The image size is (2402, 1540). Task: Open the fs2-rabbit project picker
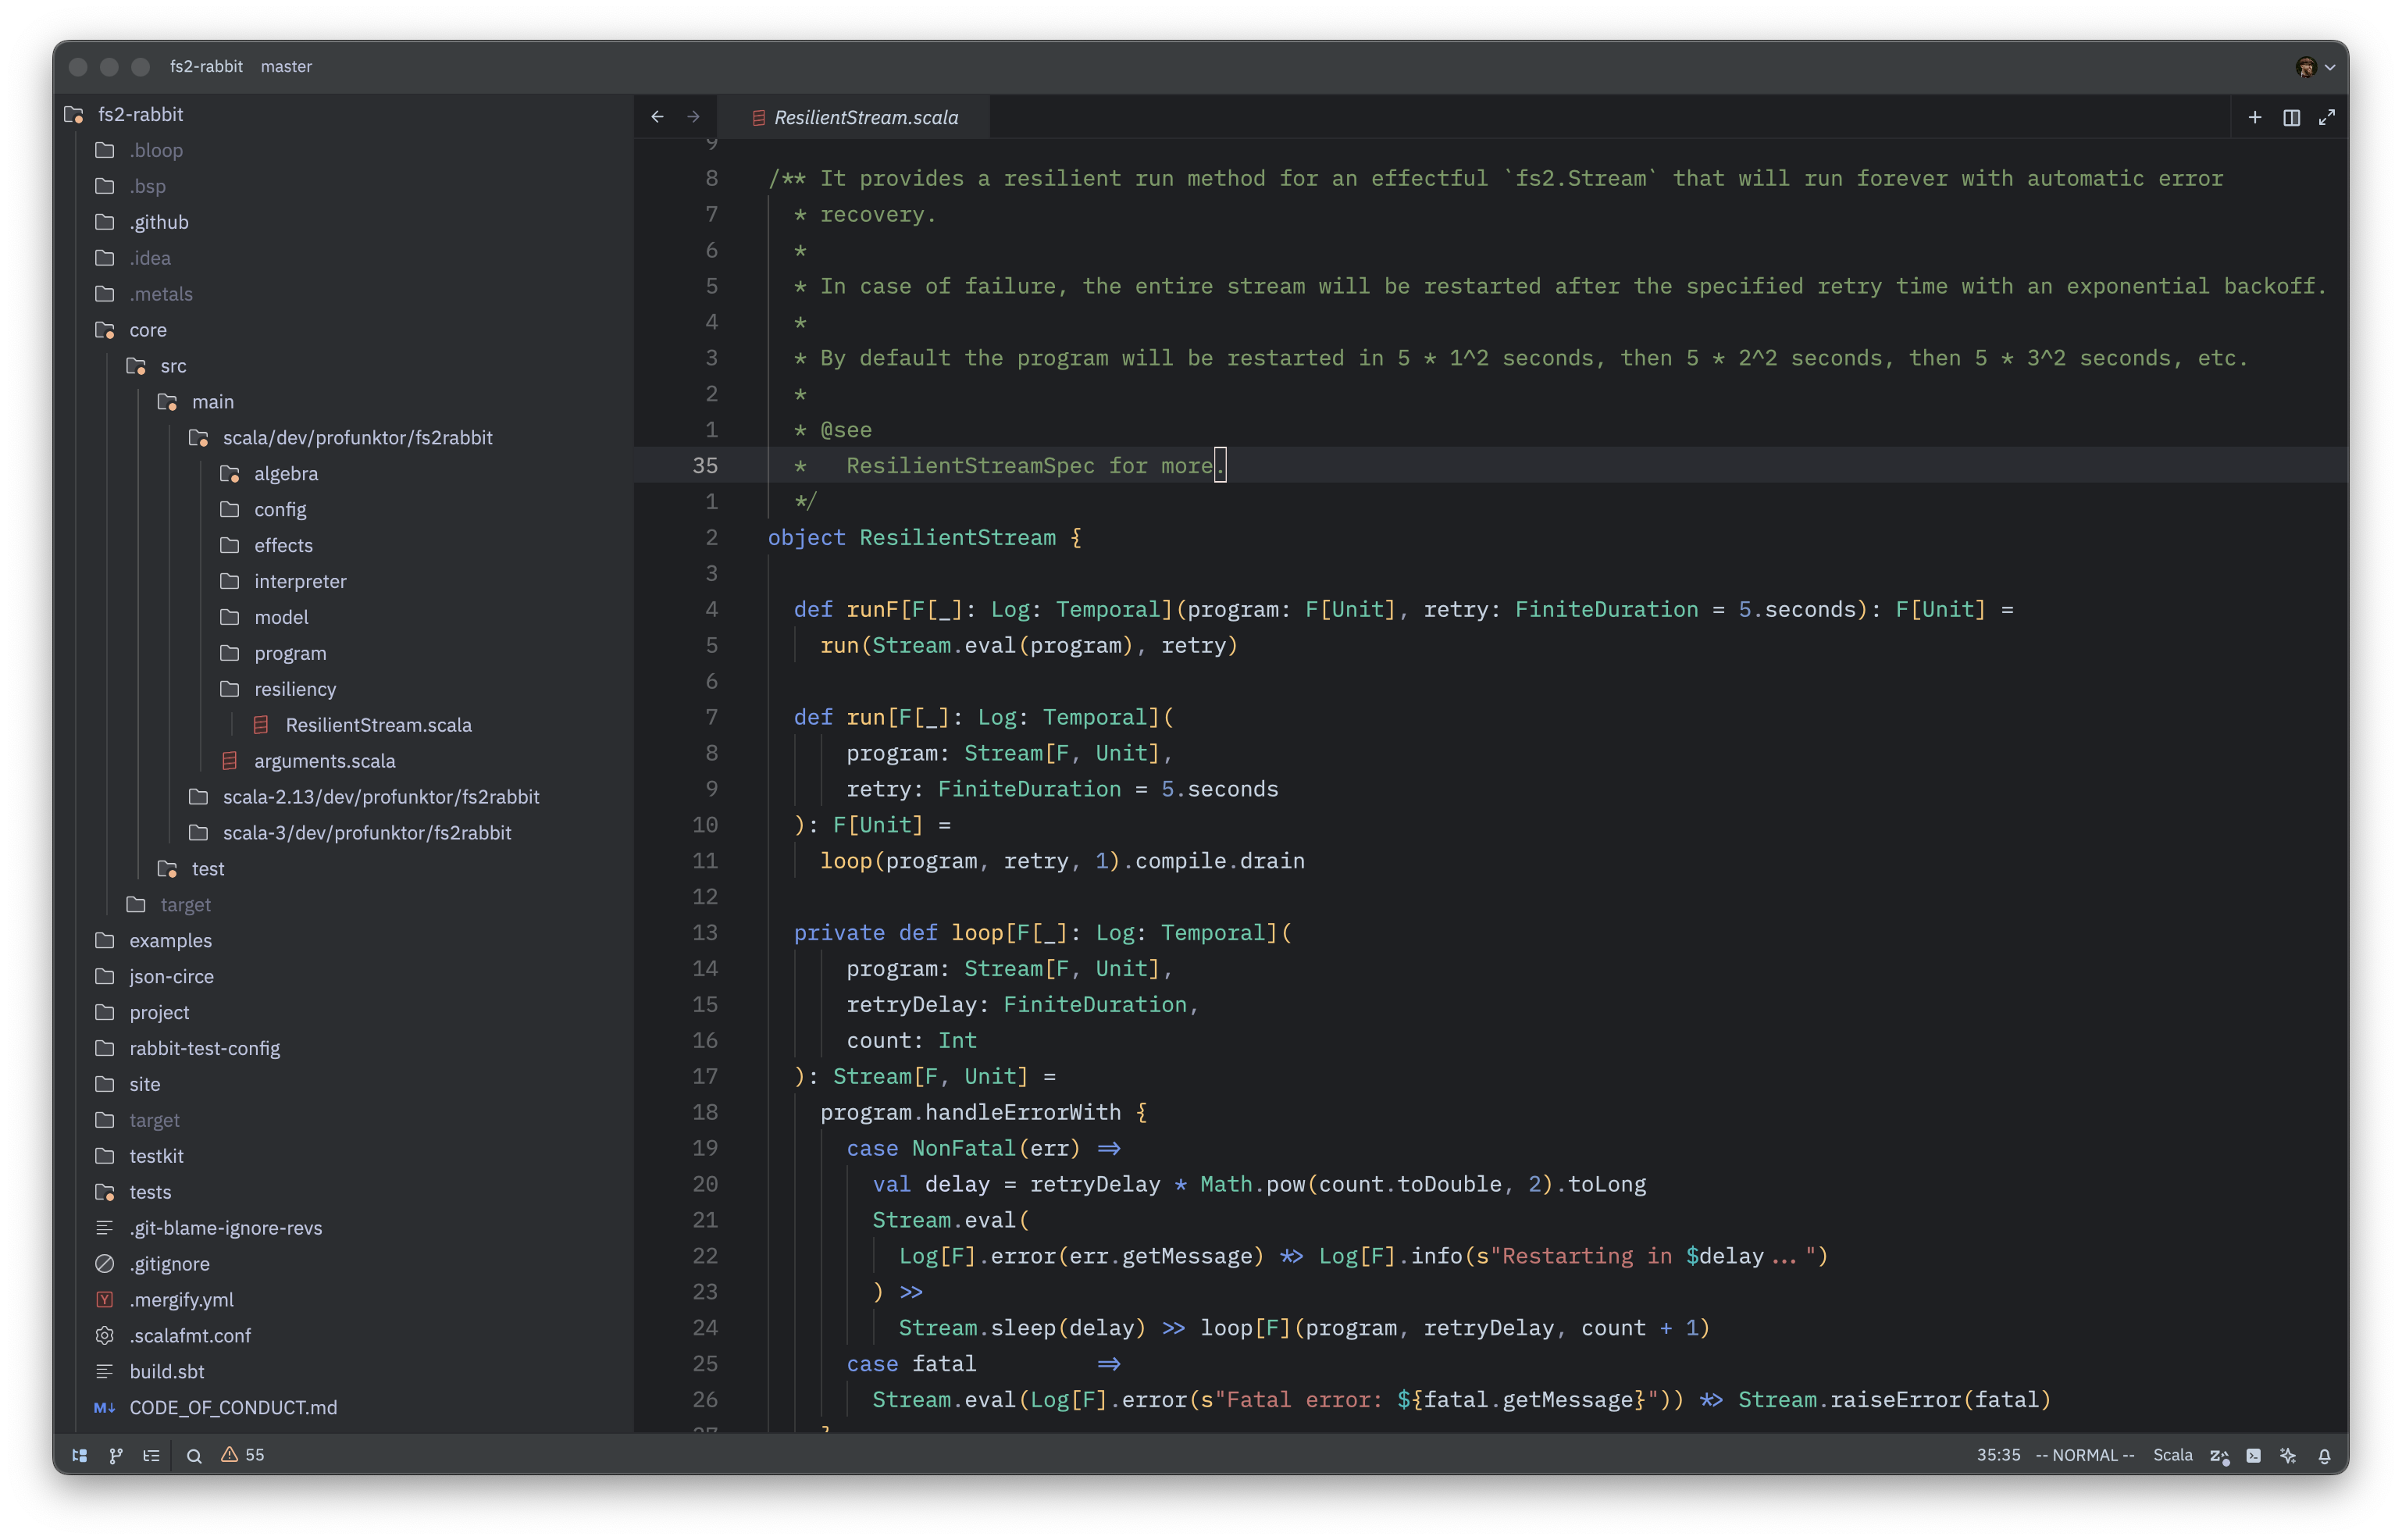click(x=206, y=66)
